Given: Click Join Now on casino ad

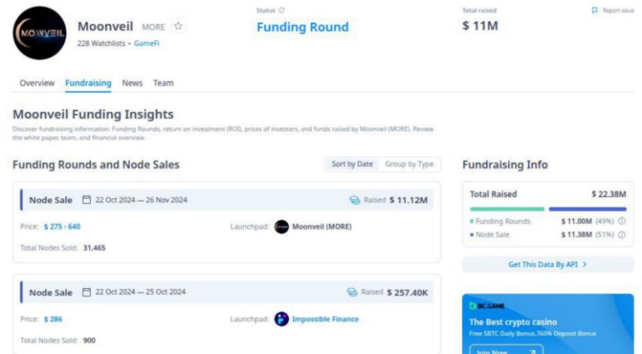Looking at the screenshot, I should tap(506, 351).
